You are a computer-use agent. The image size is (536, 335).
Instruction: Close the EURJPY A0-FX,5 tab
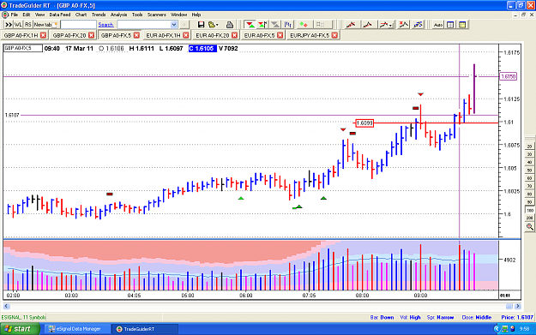click(334, 35)
